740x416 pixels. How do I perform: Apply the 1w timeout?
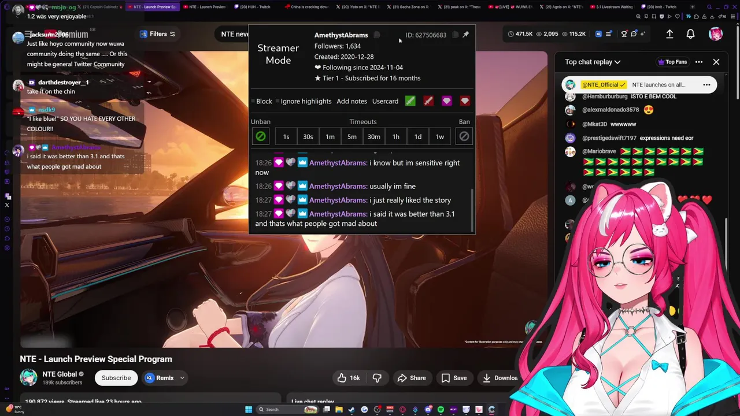pyautogui.click(x=440, y=137)
